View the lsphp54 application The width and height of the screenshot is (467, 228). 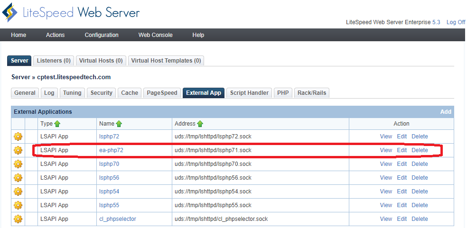tap(386, 192)
